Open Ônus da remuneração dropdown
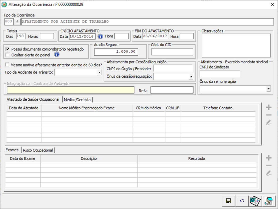 click(269, 89)
